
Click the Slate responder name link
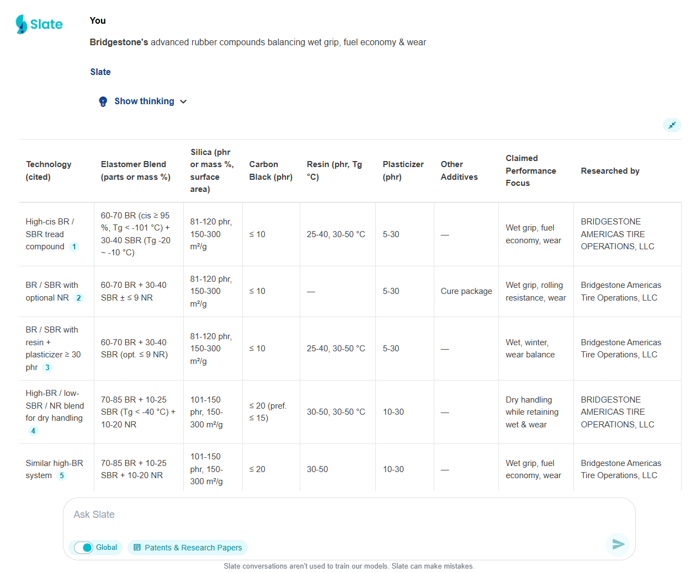pyautogui.click(x=100, y=72)
